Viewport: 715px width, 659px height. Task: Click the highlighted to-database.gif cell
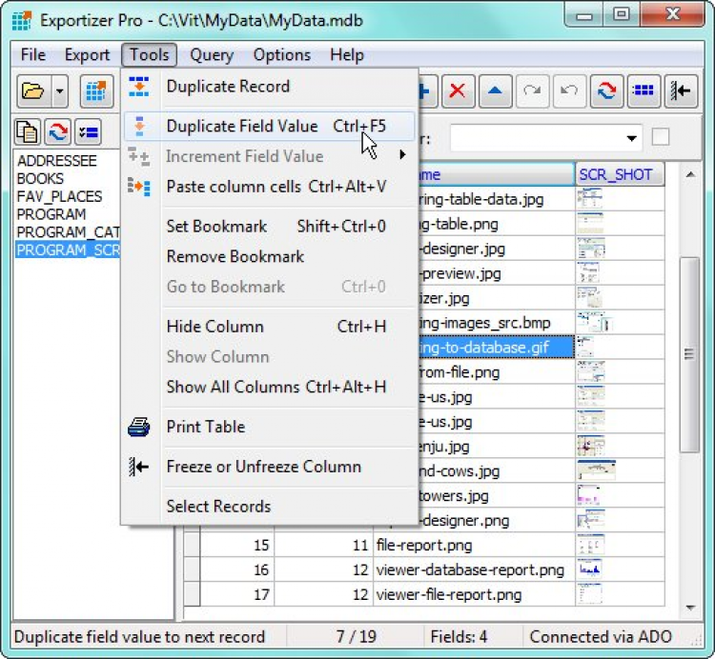pos(496,348)
